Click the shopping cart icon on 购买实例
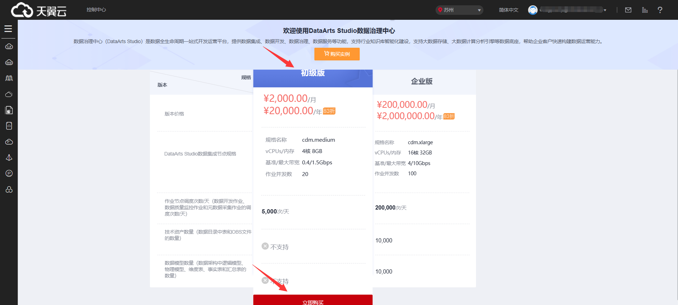The width and height of the screenshot is (678, 305). tap(327, 53)
